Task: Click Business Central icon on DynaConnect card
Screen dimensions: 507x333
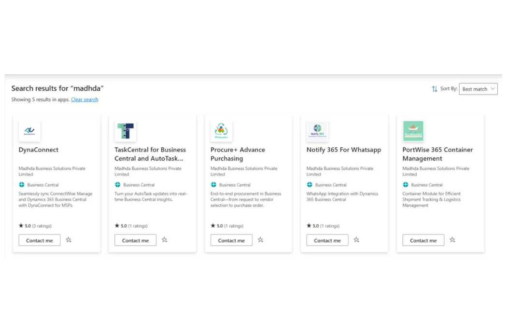Action: click(x=22, y=185)
